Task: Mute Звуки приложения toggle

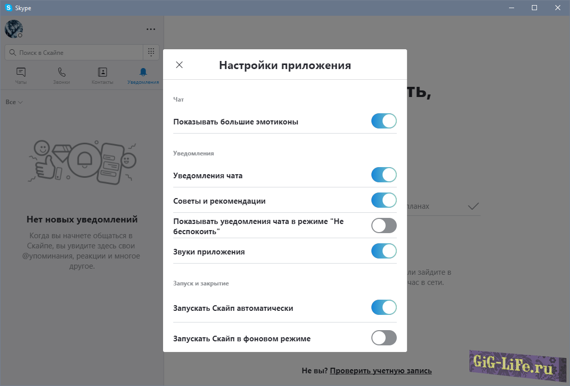Action: (384, 251)
